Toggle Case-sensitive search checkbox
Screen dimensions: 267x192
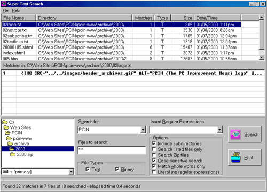(x=154, y=161)
